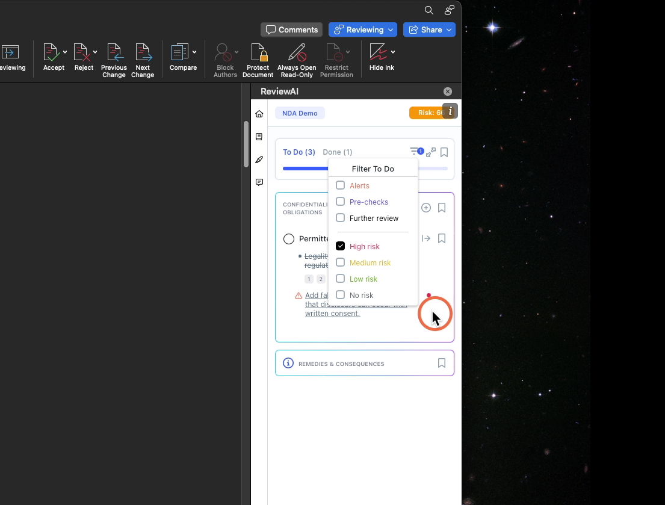This screenshot has height=505, width=665.
Task: Open the alert suggestion ending in 'written consent.'
Action: pos(332,314)
